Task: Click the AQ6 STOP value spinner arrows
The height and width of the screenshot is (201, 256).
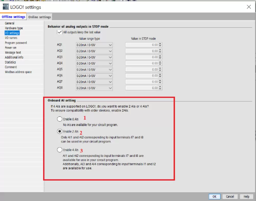Action: pyautogui.click(x=160, y=76)
